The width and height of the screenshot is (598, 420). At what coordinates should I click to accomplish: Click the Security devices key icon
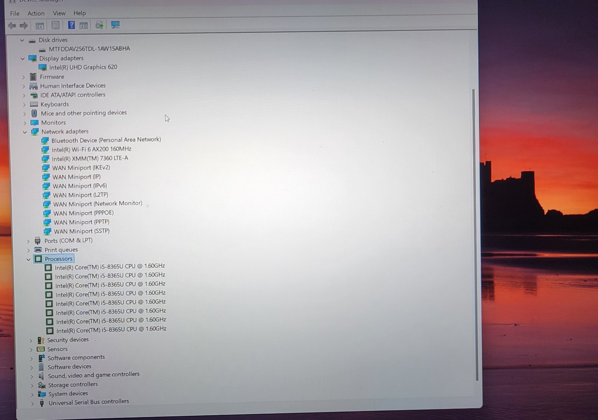tap(41, 340)
